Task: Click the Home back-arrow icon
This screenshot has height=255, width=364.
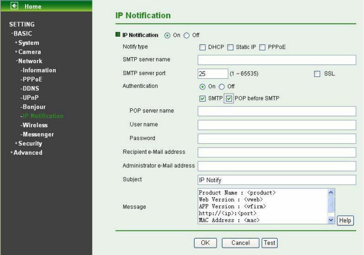Action: pyautogui.click(x=14, y=6)
